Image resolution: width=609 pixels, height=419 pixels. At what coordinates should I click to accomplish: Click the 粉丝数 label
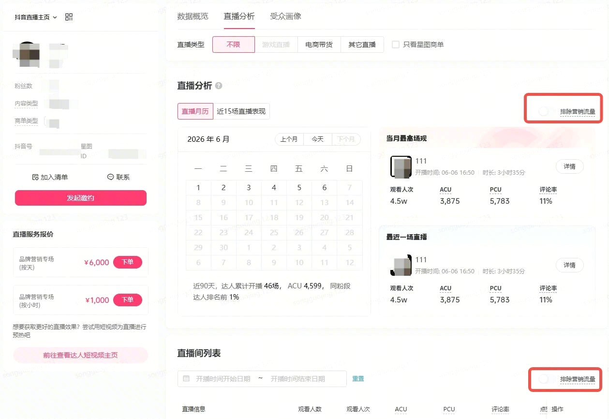click(x=23, y=86)
